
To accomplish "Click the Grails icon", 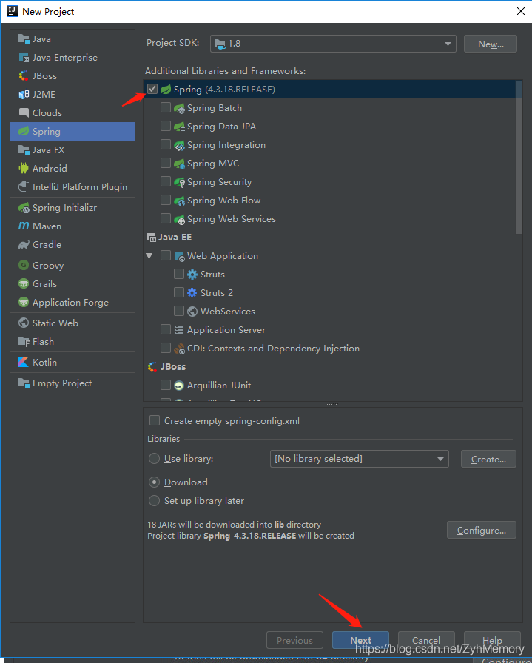I will (x=24, y=283).
